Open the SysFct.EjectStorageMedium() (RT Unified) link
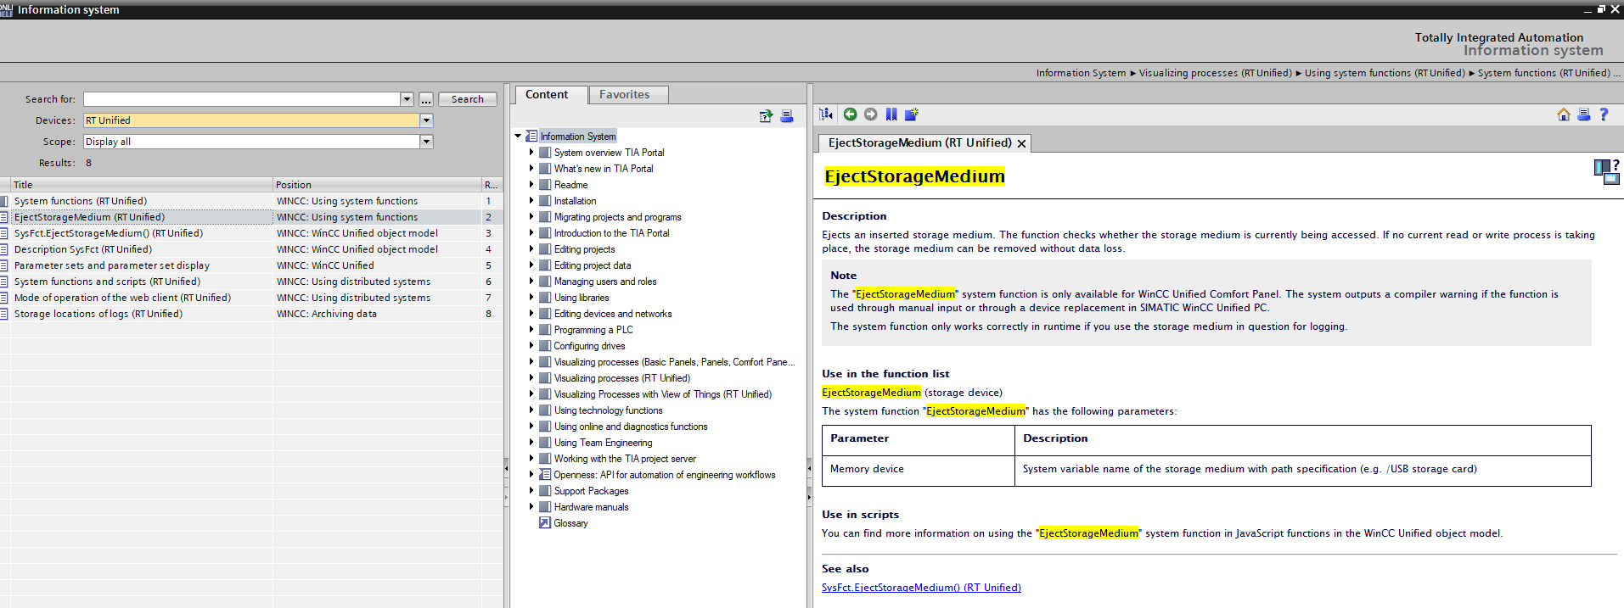 [x=921, y=588]
